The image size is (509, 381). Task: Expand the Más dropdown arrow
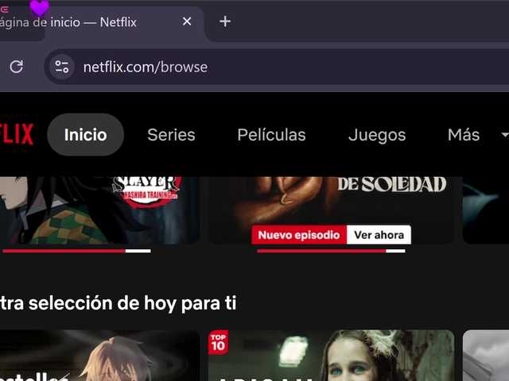[x=504, y=135]
